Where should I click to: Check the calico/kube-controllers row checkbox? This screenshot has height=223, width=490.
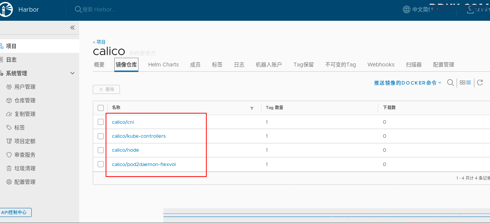click(x=101, y=136)
